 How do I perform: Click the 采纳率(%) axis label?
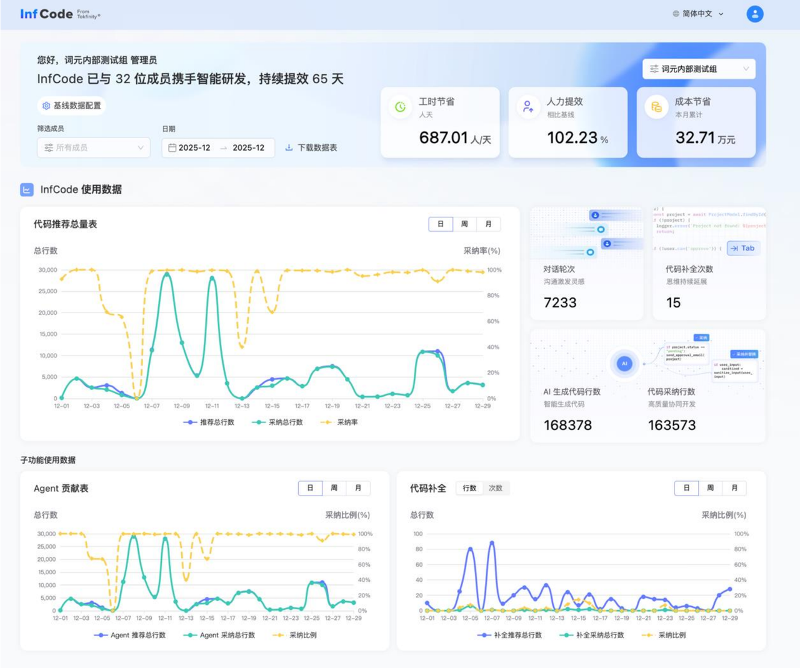tap(482, 251)
